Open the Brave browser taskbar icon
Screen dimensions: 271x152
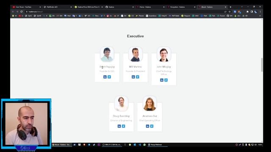84,144
